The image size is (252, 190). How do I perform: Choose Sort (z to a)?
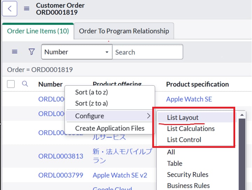[91, 103]
